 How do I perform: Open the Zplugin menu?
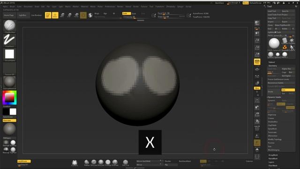pos(180,7)
